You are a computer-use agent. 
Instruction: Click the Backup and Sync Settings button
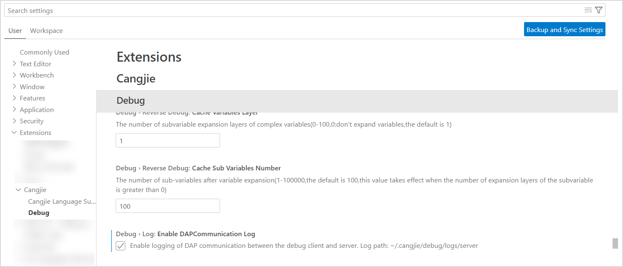565,29
